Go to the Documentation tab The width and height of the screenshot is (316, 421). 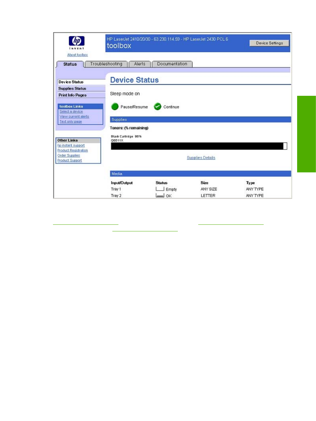point(172,64)
